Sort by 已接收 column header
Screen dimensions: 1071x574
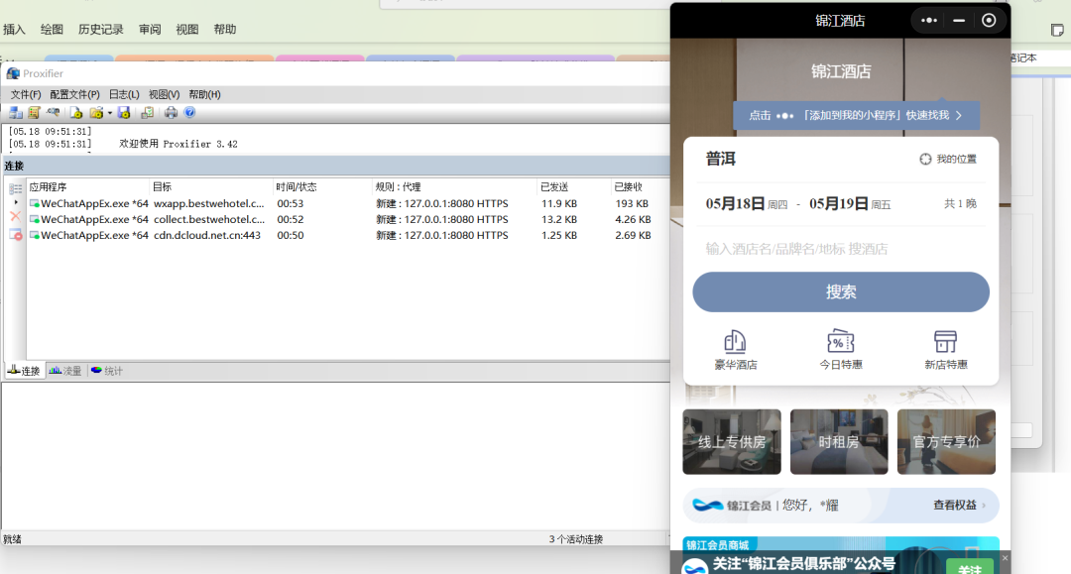640,187
